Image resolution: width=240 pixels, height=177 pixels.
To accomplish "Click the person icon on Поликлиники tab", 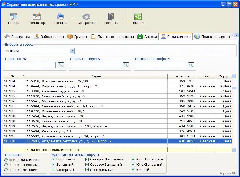I will pos(163,37).
